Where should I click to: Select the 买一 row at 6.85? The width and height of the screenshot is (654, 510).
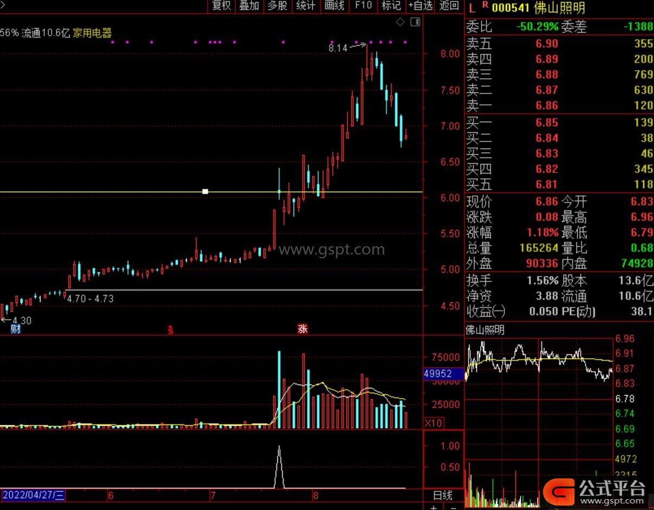559,123
